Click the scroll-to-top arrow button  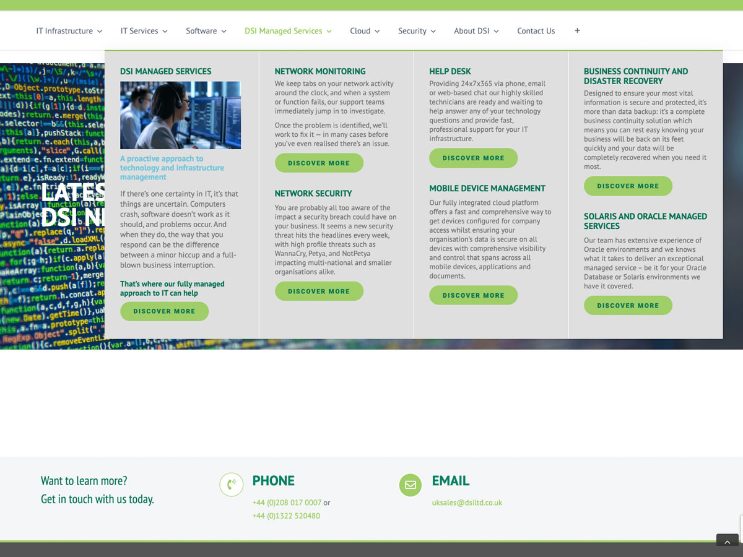tap(728, 540)
